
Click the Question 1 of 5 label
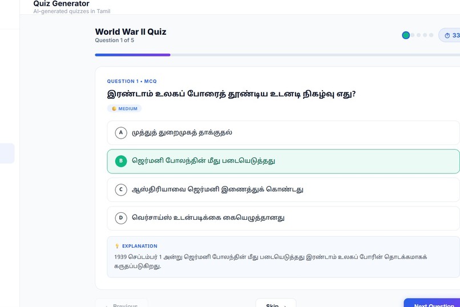[114, 40]
